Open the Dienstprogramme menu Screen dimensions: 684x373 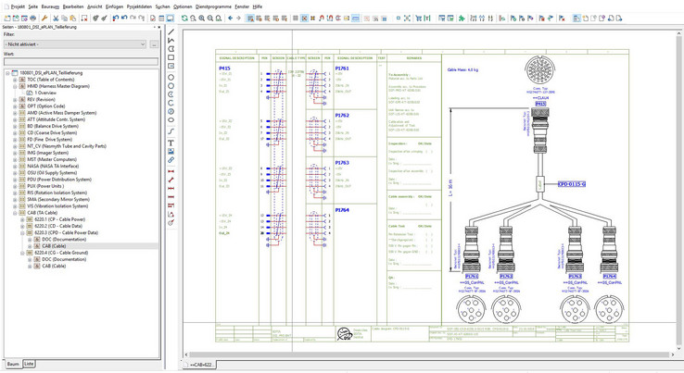[212, 6]
